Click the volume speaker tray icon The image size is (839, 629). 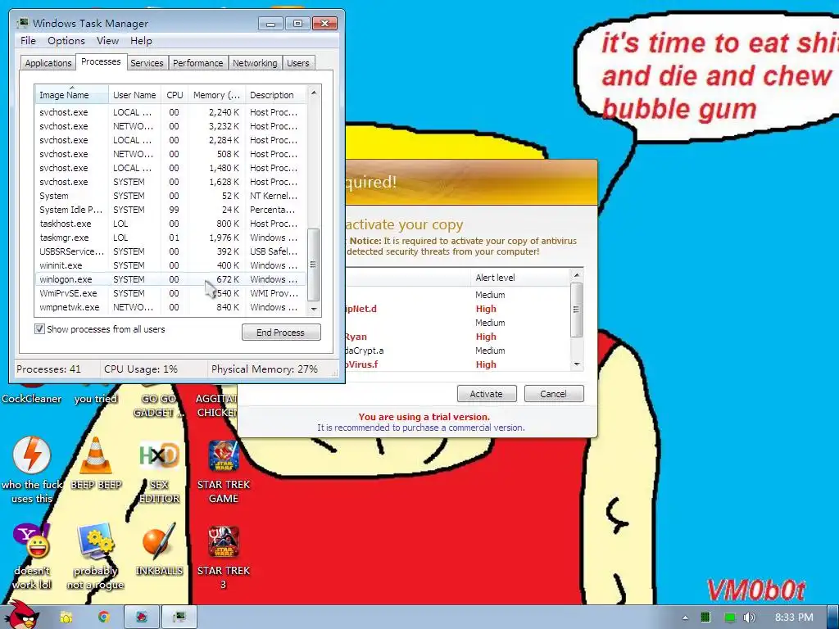pos(751,618)
